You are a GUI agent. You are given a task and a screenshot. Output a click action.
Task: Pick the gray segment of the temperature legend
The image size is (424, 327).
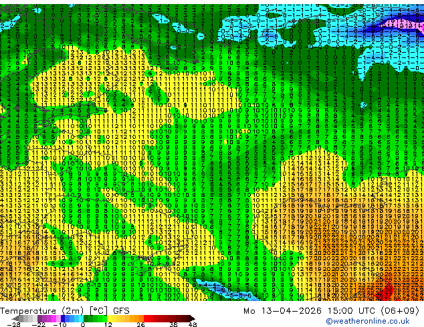pyautogui.click(x=21, y=318)
